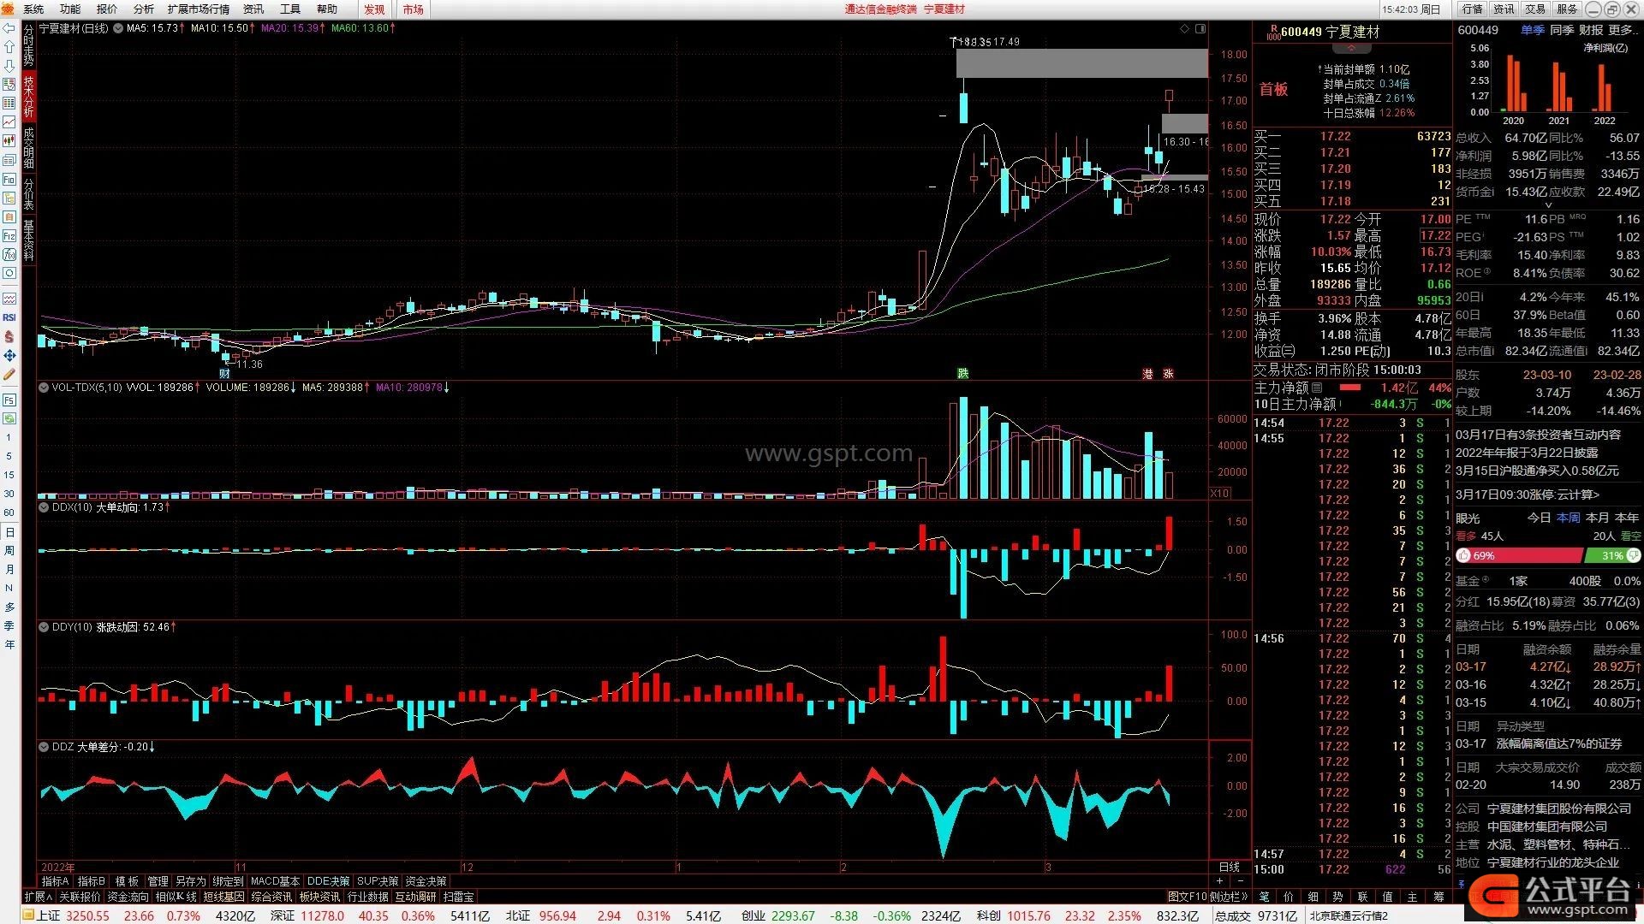Select the 月 monthly period

coord(9,569)
